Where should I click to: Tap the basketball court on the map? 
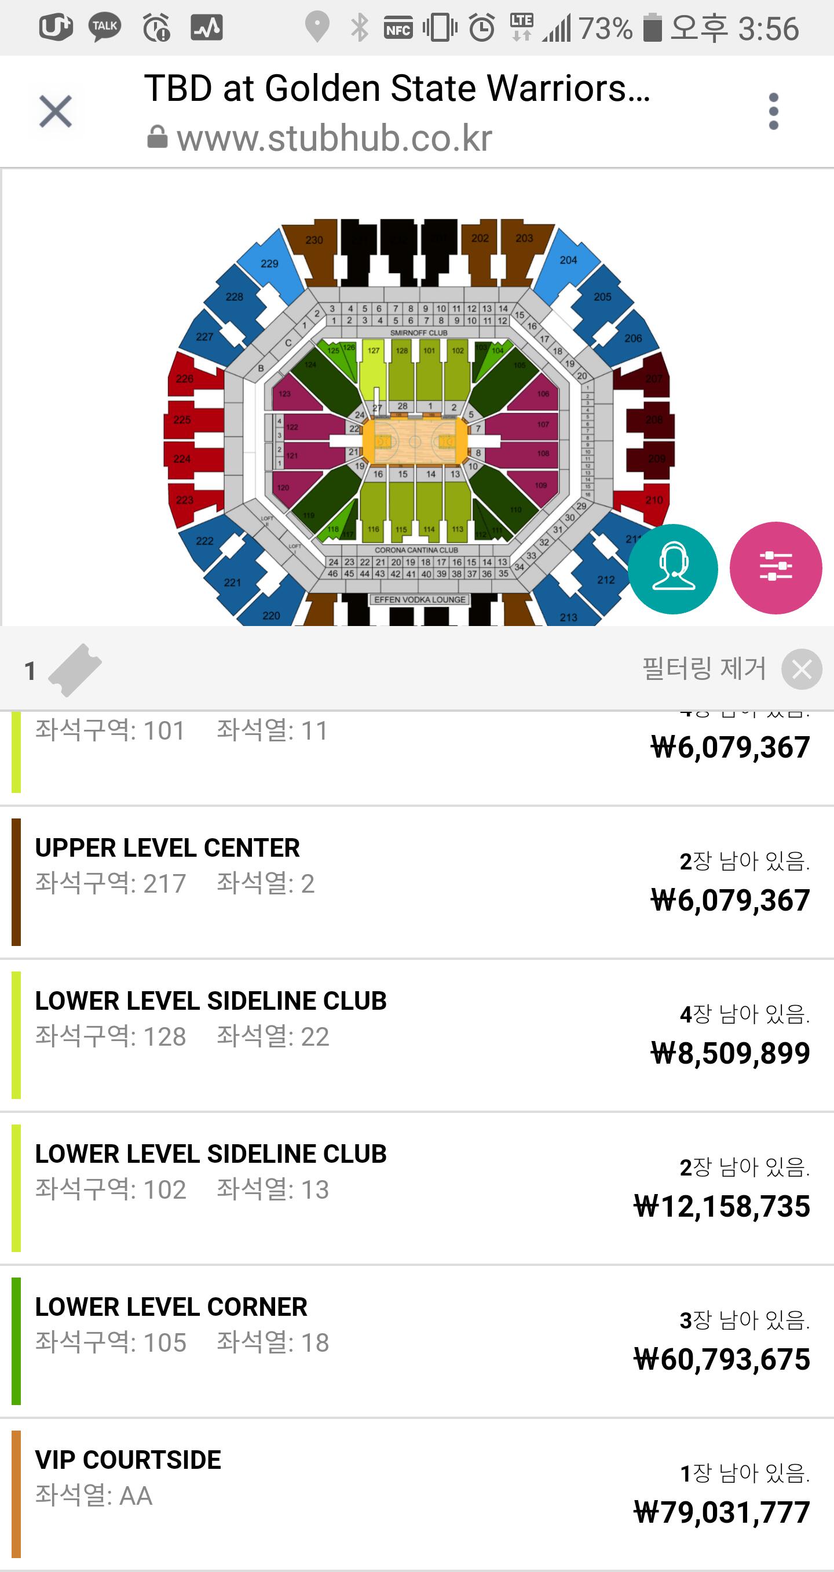coord(415,441)
